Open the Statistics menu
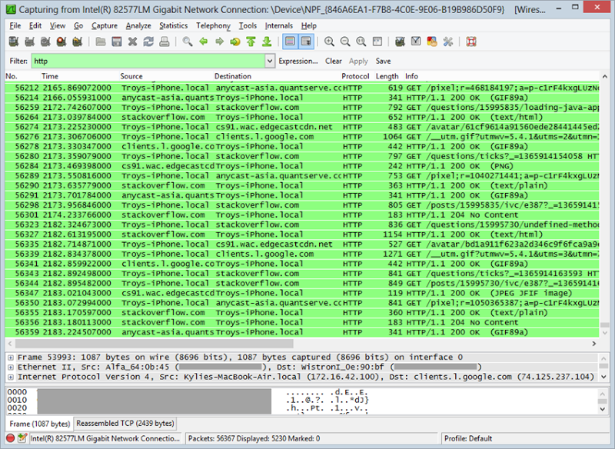 pyautogui.click(x=173, y=25)
